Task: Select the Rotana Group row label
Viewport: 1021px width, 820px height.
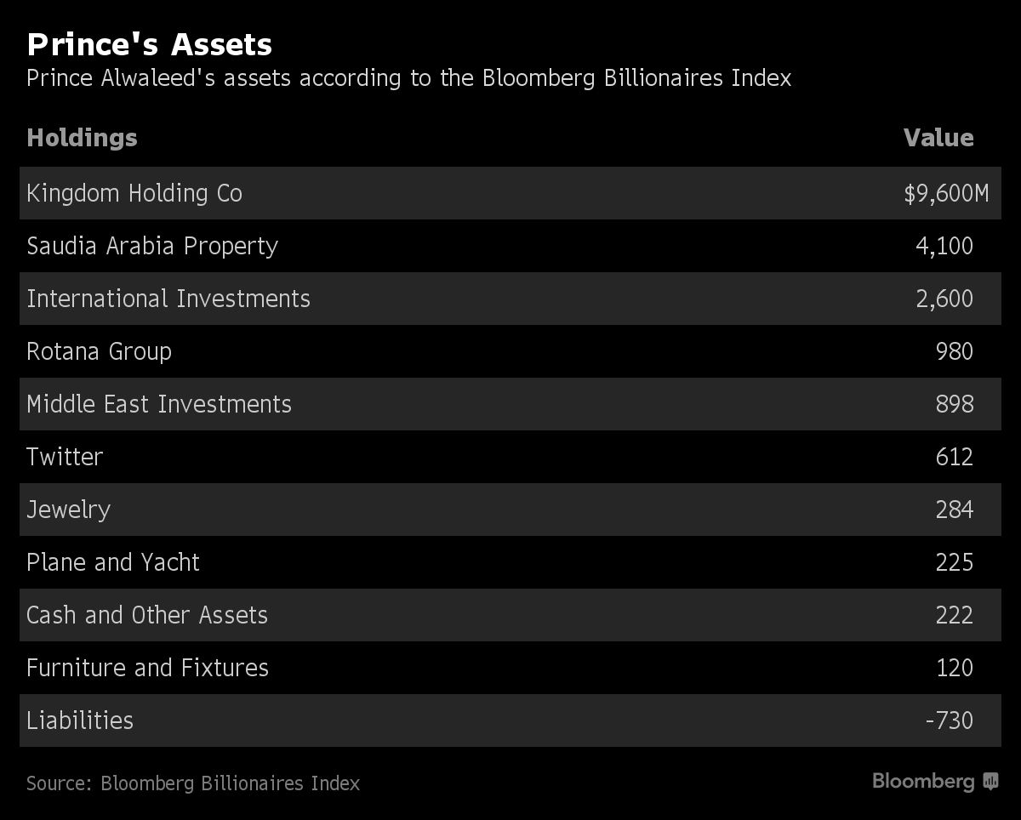Action: [99, 352]
